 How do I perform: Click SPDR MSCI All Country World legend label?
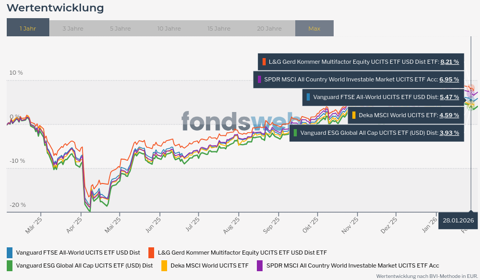[353, 265]
